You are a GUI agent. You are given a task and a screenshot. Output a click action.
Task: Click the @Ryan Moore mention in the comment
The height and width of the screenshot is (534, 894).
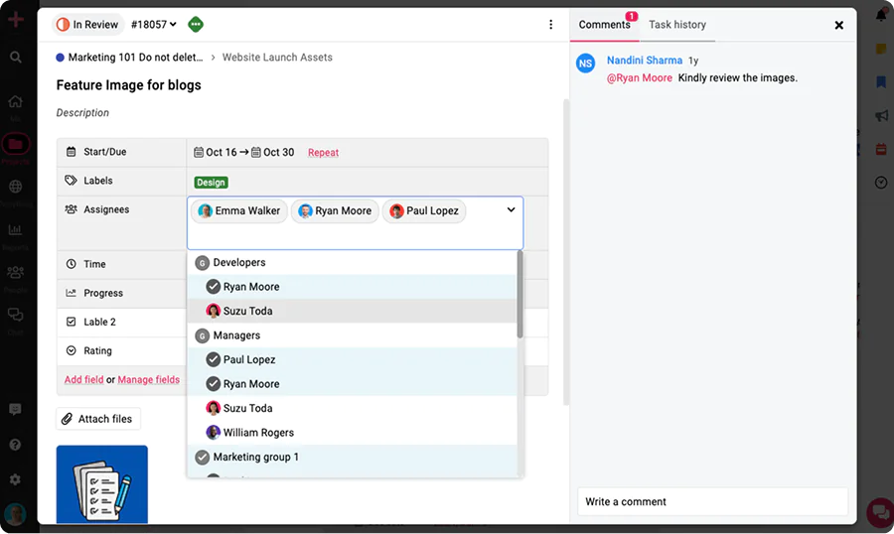639,78
